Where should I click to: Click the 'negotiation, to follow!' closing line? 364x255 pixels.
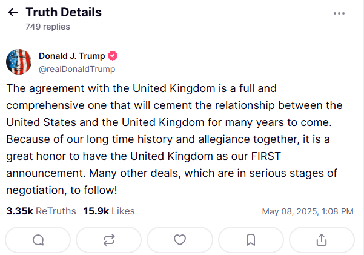pos(62,190)
